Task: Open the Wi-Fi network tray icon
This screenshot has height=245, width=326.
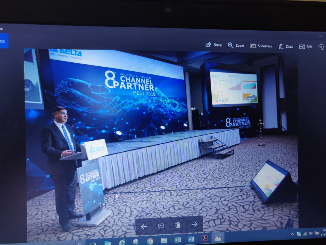Action: (x=305, y=234)
